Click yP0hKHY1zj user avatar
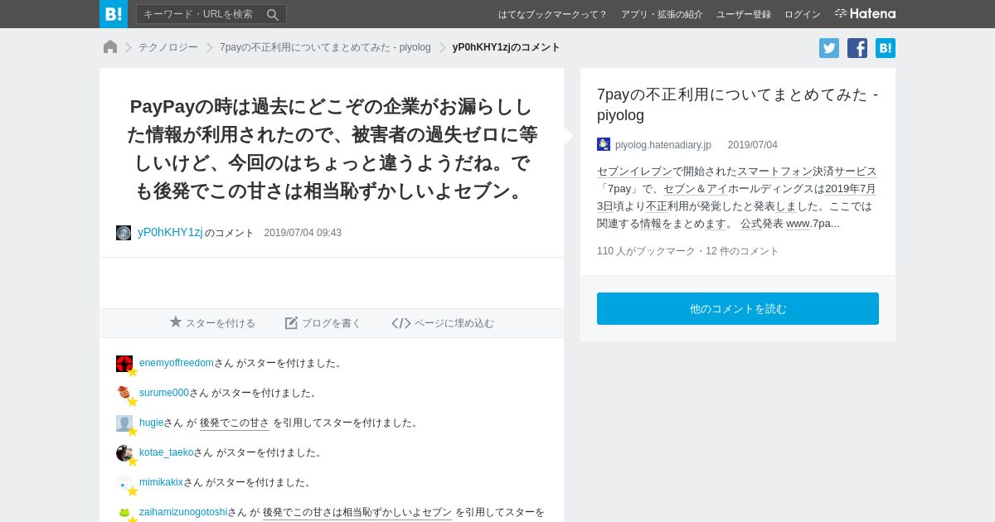 tap(124, 233)
